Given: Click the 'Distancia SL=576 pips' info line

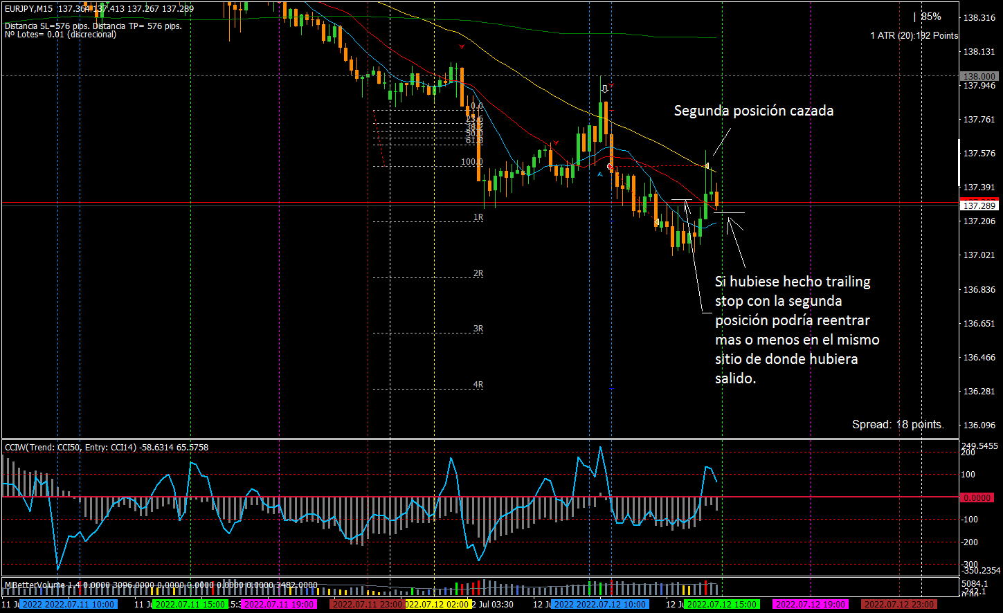Looking at the screenshot, I should click(93, 26).
